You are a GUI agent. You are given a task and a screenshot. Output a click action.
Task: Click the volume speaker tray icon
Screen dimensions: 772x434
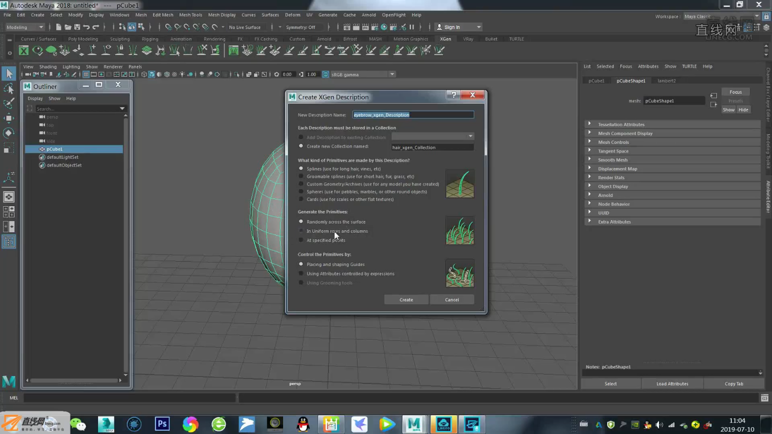pos(659,425)
